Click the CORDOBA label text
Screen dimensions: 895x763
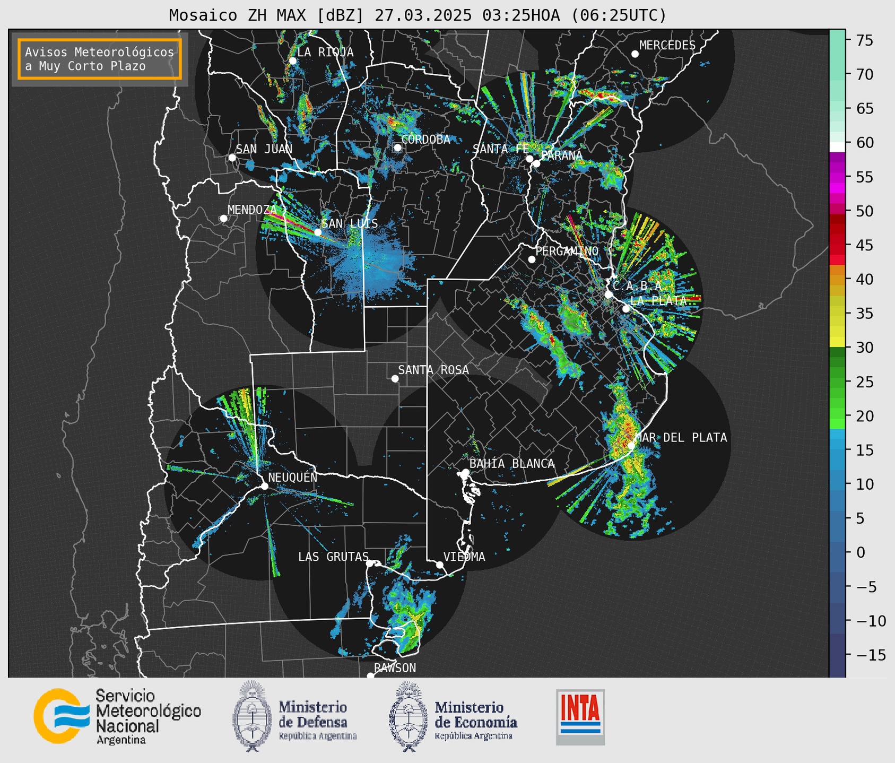tap(426, 140)
